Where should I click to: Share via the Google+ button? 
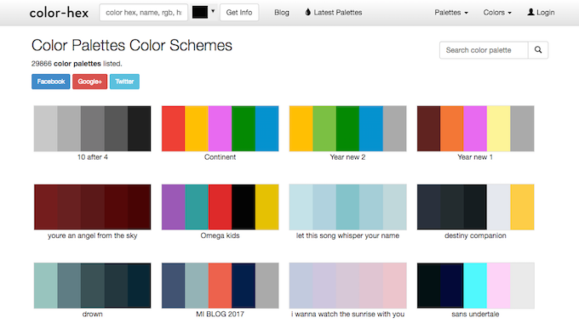[x=89, y=82]
